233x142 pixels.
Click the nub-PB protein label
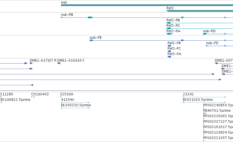tap(96, 38)
